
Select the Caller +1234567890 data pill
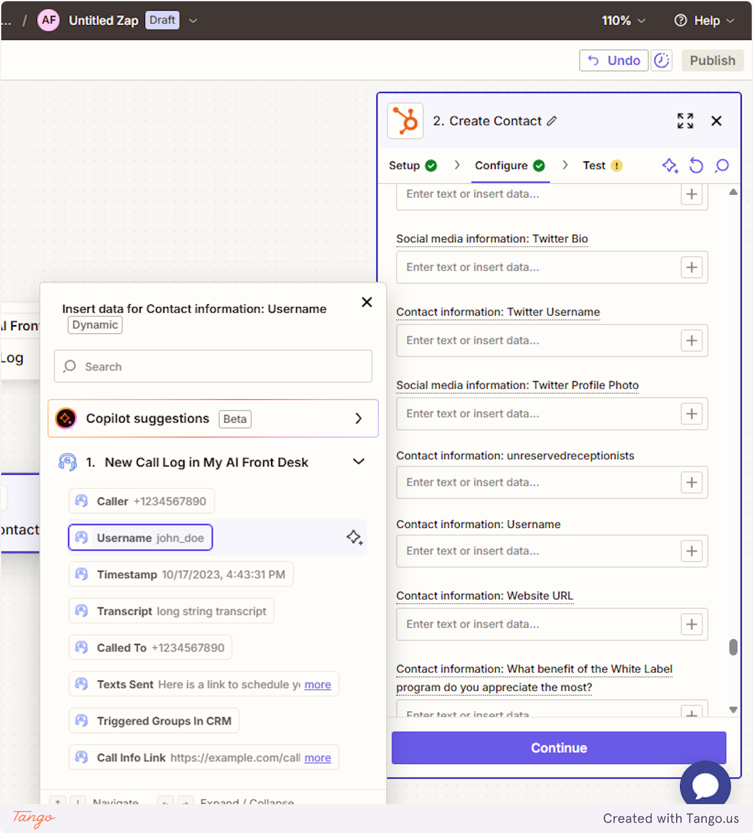tap(142, 501)
